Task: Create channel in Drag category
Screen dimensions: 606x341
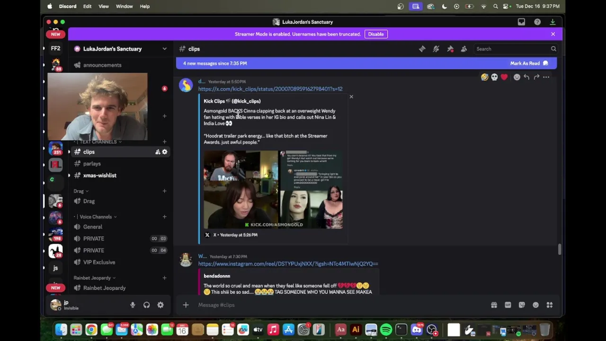Action: click(x=164, y=191)
